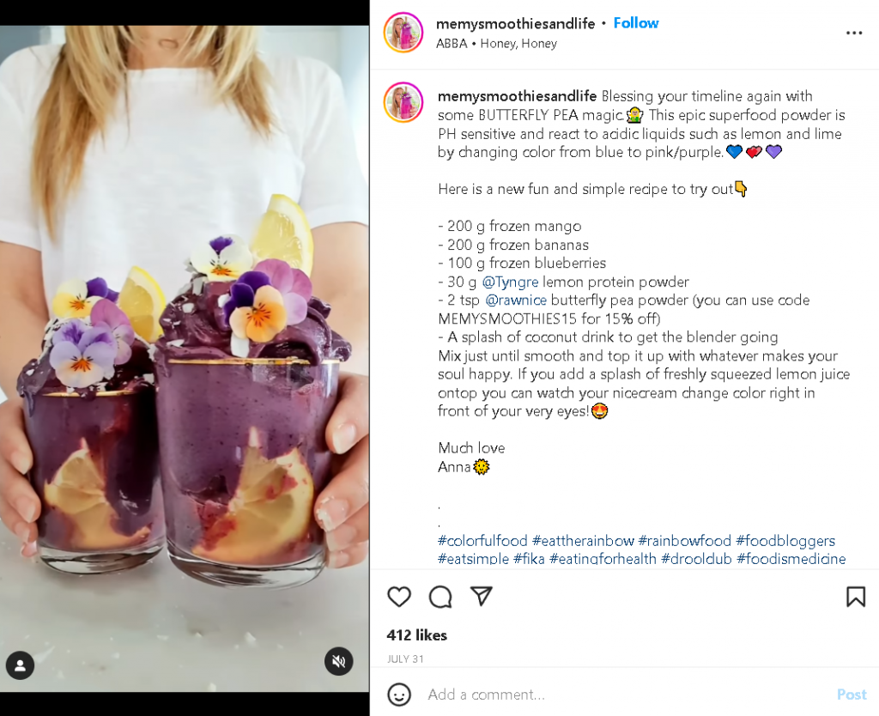Open the emoji picker in the comment box

pos(399,695)
